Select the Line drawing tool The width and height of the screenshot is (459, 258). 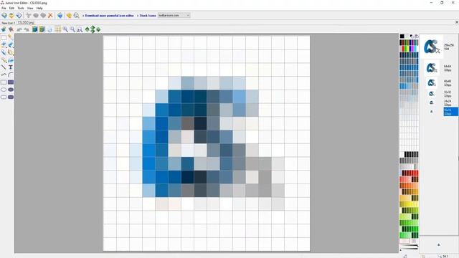(4, 67)
